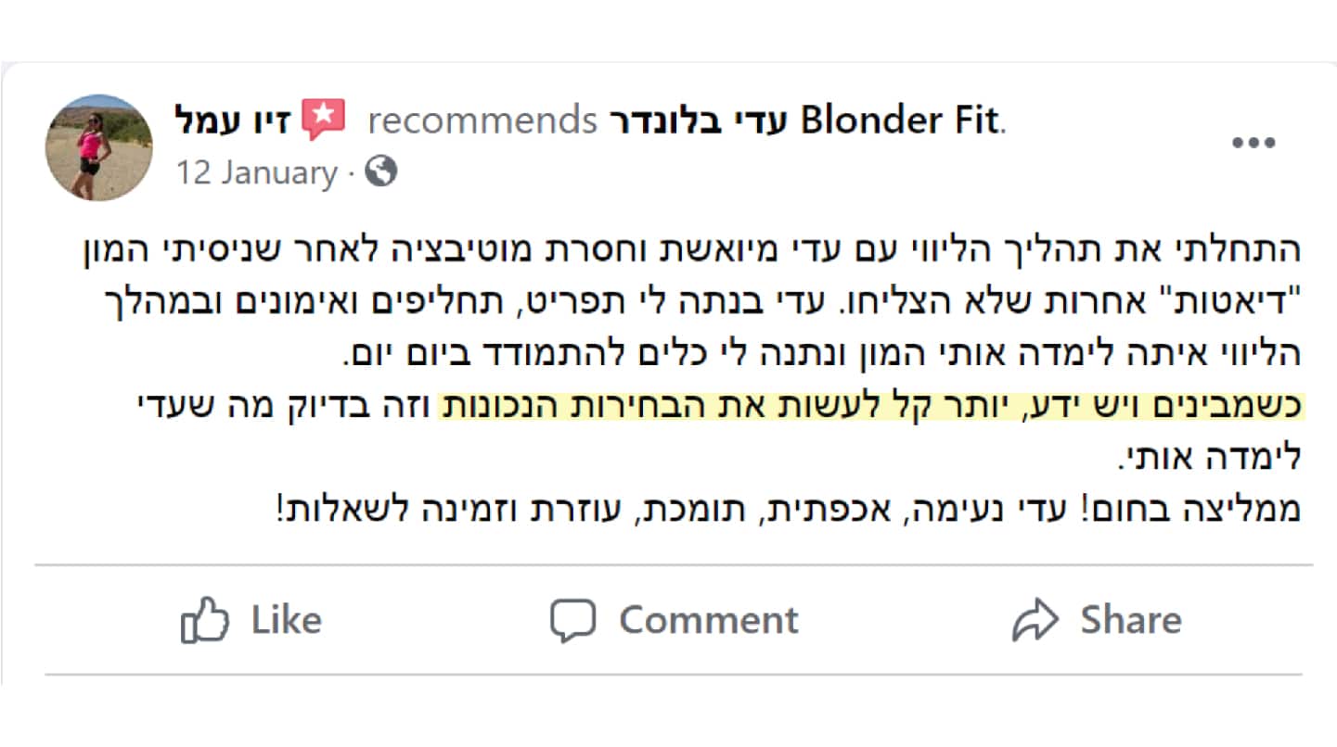Click the "Share" text label

pyautogui.click(x=1130, y=619)
